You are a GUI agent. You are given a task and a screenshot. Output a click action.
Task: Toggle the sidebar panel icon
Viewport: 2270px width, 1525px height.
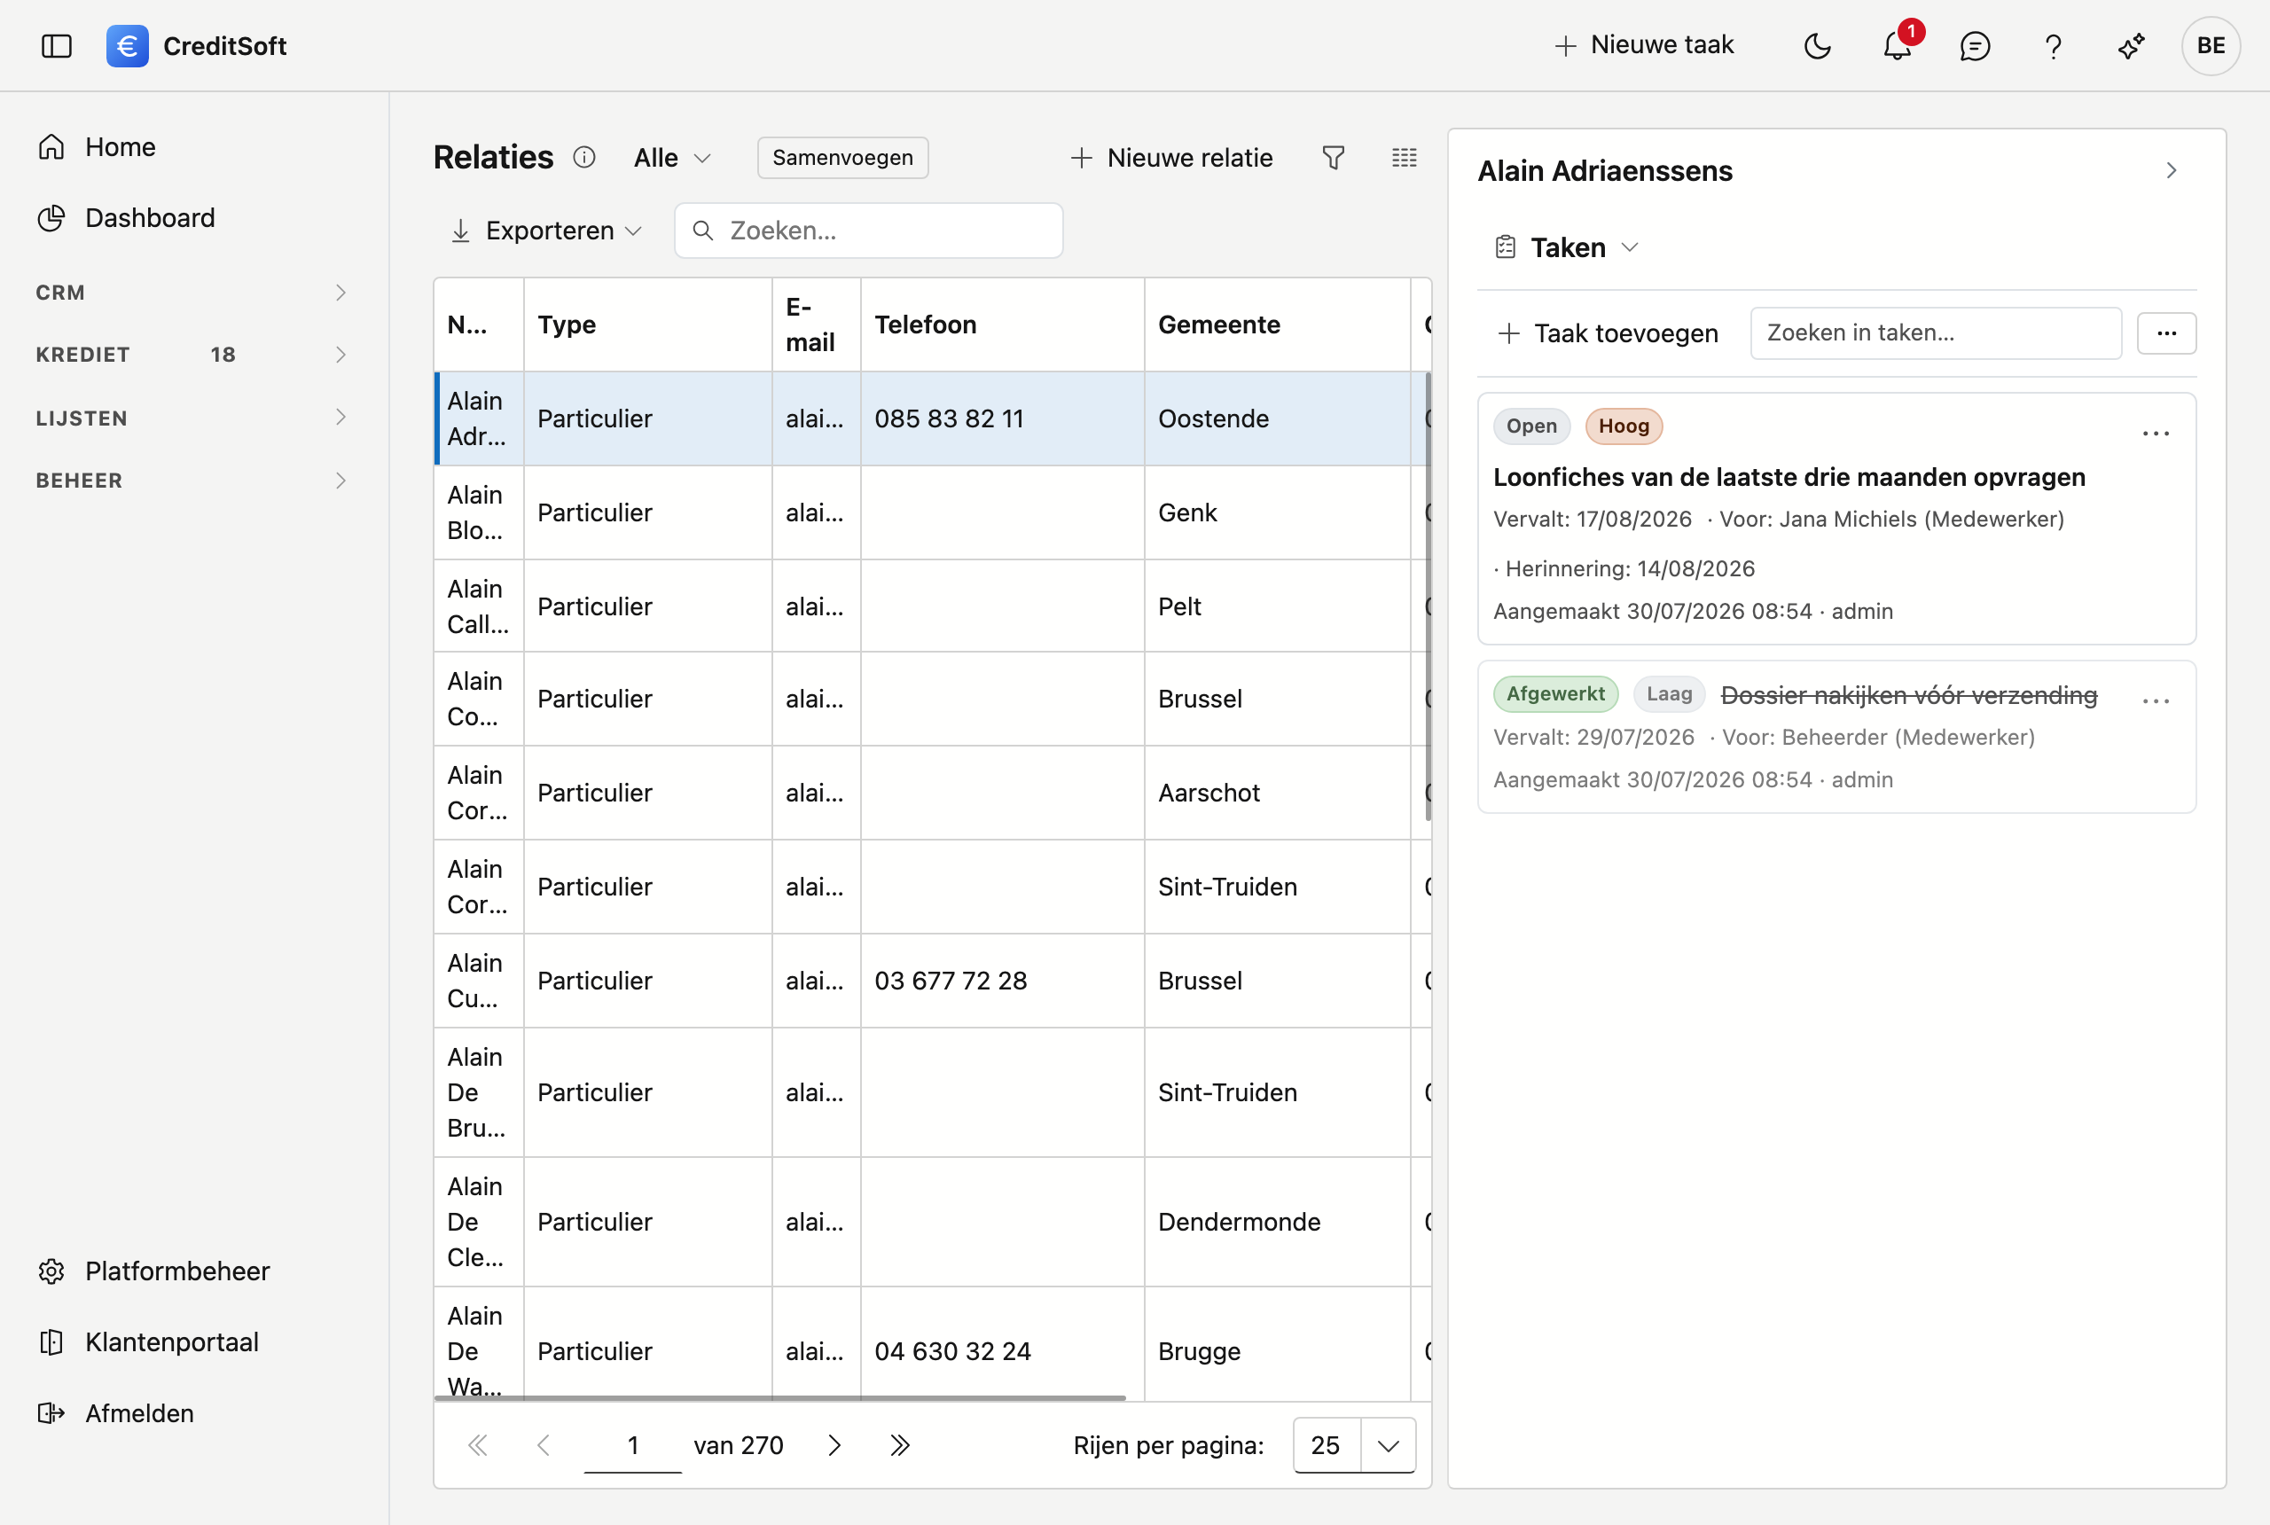(57, 46)
